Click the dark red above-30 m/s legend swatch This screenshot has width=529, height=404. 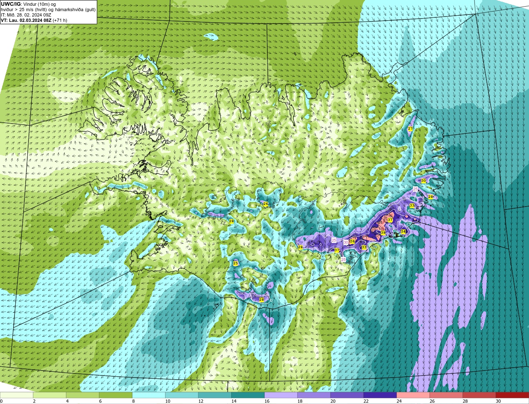(512, 395)
